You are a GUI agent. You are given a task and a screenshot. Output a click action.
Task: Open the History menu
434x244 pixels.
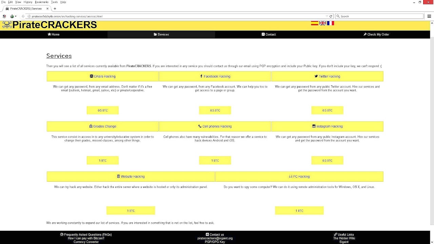(28, 2)
